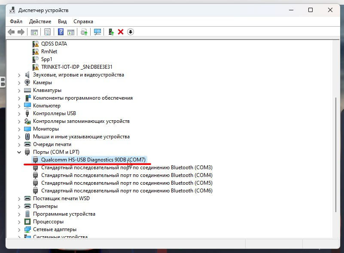Viewport: 344px width, 253px height.
Task: Expand the Очереди печати category
Action: pos(19,145)
